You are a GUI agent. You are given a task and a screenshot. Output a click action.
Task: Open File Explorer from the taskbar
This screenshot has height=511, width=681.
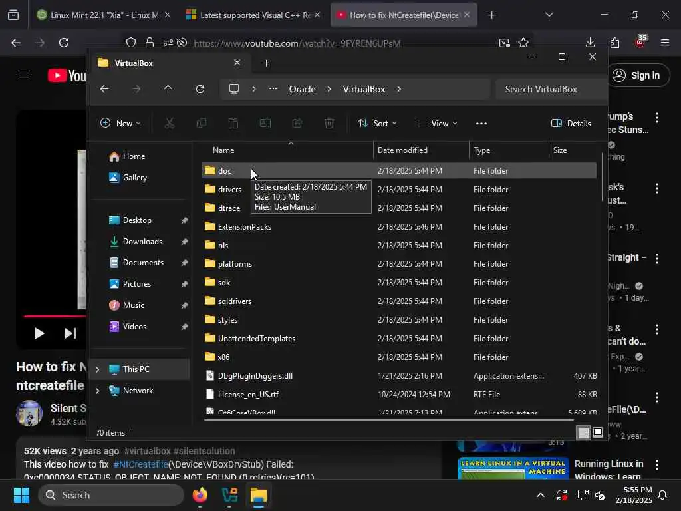tap(259, 495)
